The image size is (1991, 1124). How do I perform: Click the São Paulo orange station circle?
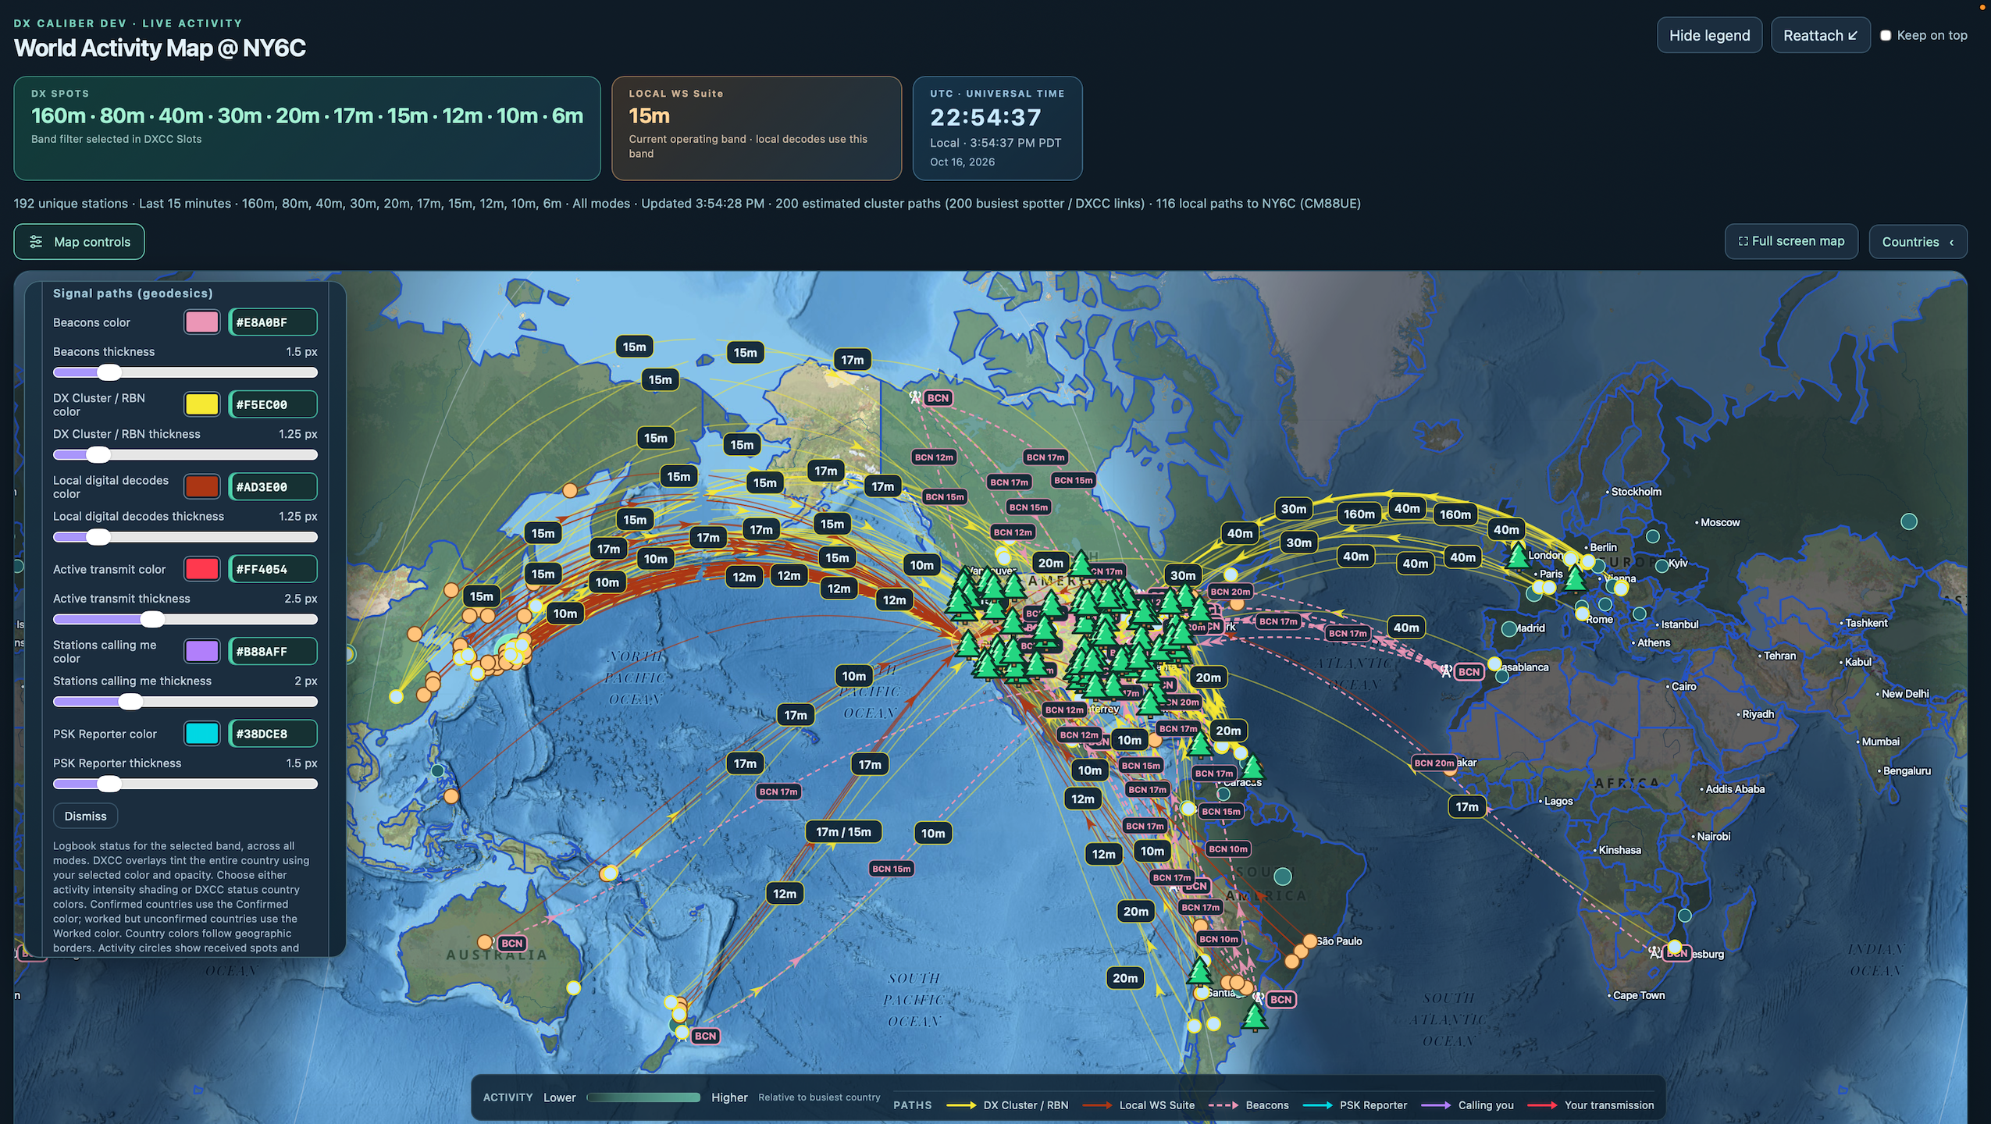coord(1310,941)
